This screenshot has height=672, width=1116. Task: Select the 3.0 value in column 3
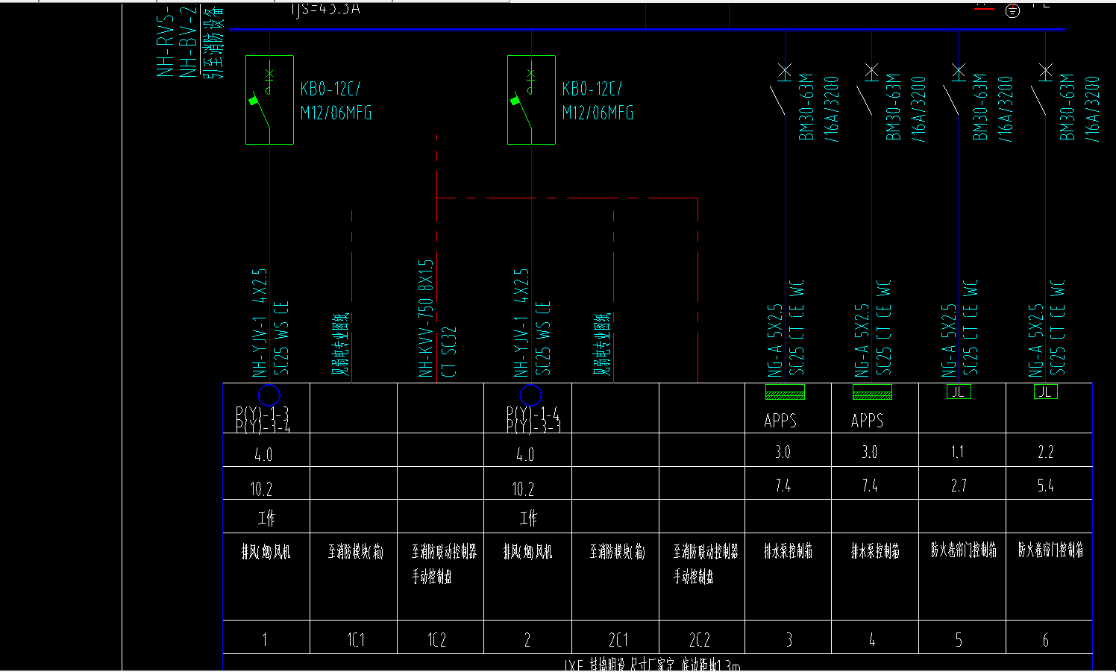point(783,452)
